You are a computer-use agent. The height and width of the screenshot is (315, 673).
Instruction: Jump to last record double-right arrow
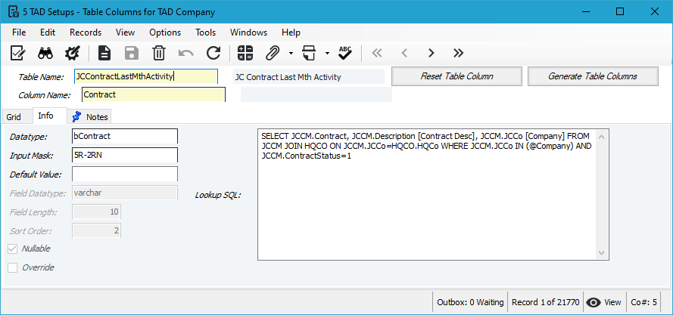459,53
